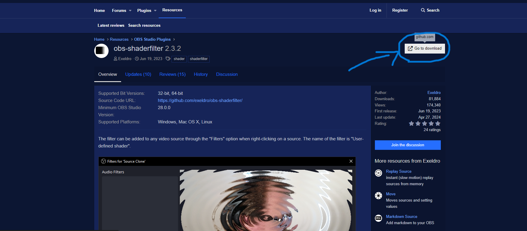Close the Filters for 'Source Clone' dialog
The image size is (527, 231).
(351, 161)
